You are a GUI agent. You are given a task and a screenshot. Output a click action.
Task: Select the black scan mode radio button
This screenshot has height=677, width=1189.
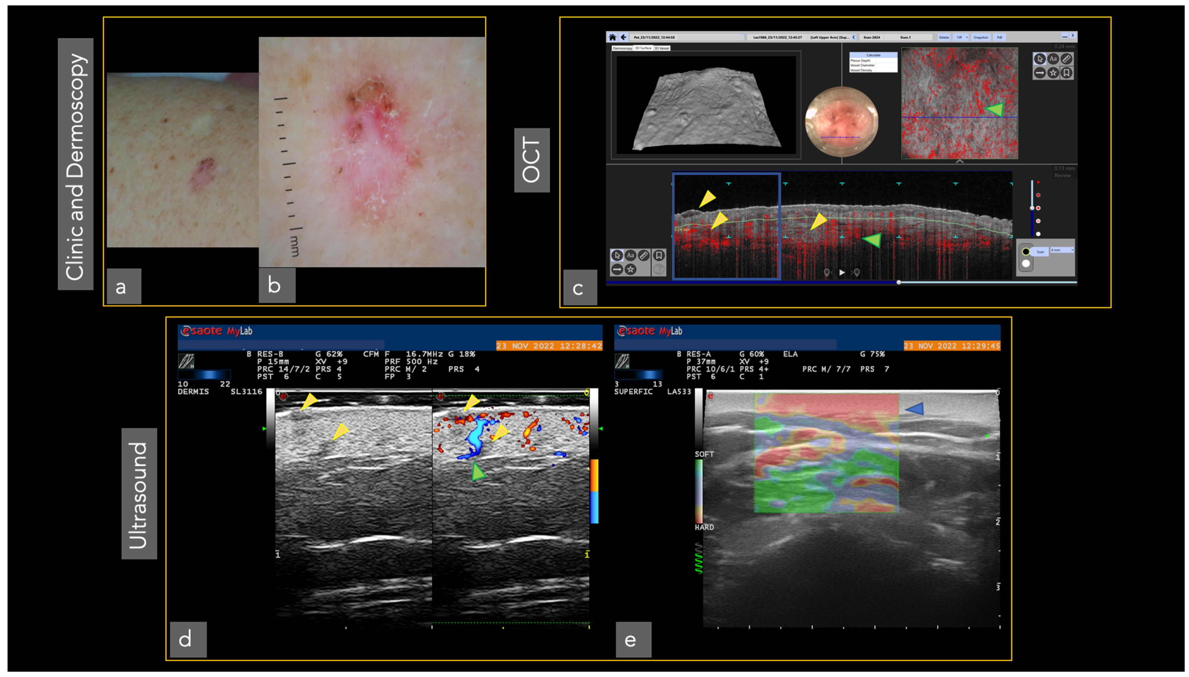(x=1026, y=252)
